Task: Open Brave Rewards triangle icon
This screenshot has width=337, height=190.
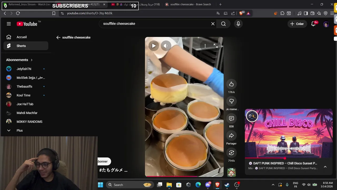Action: 248,13
